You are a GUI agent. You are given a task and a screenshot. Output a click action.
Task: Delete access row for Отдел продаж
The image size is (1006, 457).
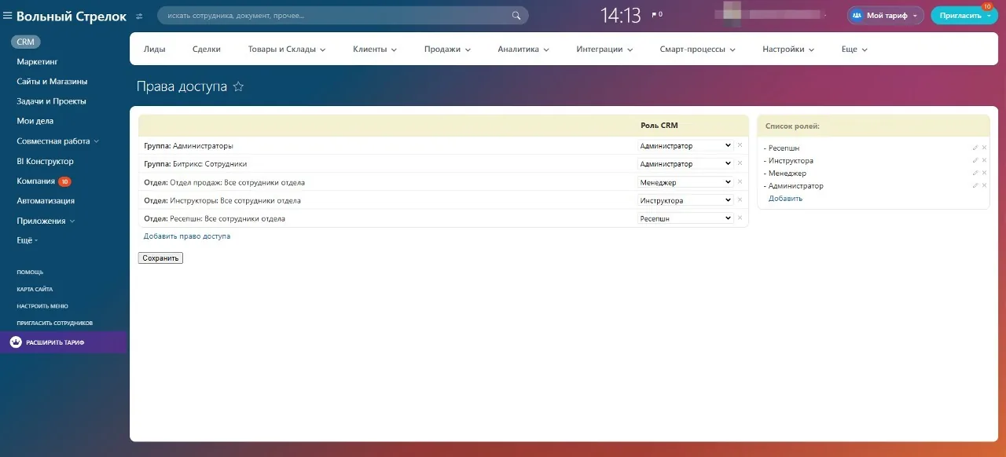click(x=740, y=182)
